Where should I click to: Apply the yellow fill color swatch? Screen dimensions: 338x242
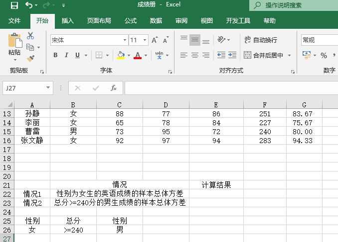click(121, 55)
